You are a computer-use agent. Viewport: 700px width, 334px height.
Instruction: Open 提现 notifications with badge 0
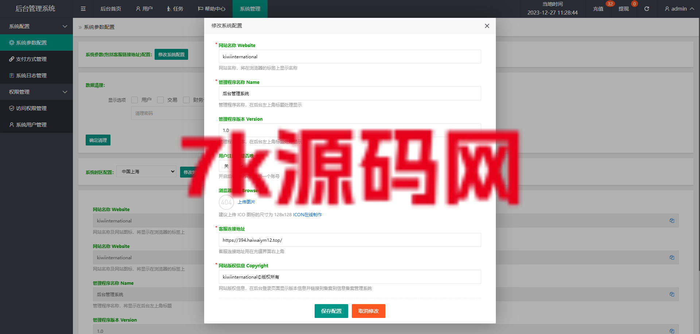pos(624,9)
